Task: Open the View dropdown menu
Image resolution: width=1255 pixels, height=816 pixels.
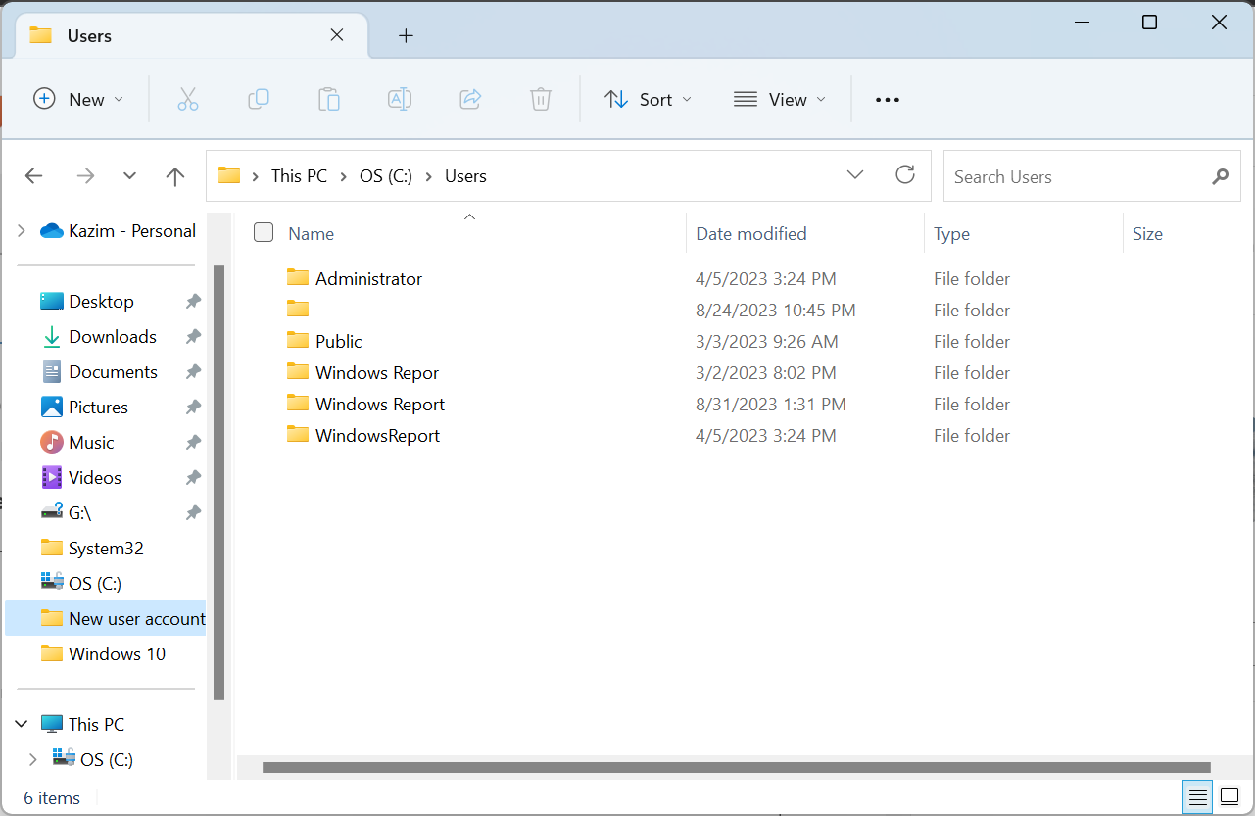Action: pos(780,99)
